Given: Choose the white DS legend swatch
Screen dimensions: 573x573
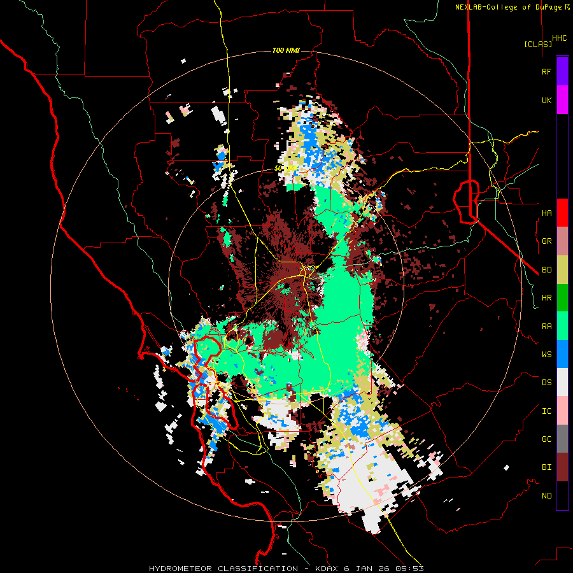Looking at the screenshot, I should click(x=562, y=382).
